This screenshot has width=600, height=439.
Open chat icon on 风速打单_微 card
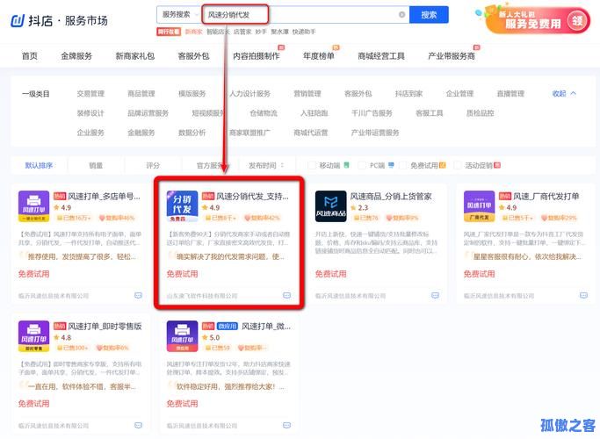click(x=286, y=425)
